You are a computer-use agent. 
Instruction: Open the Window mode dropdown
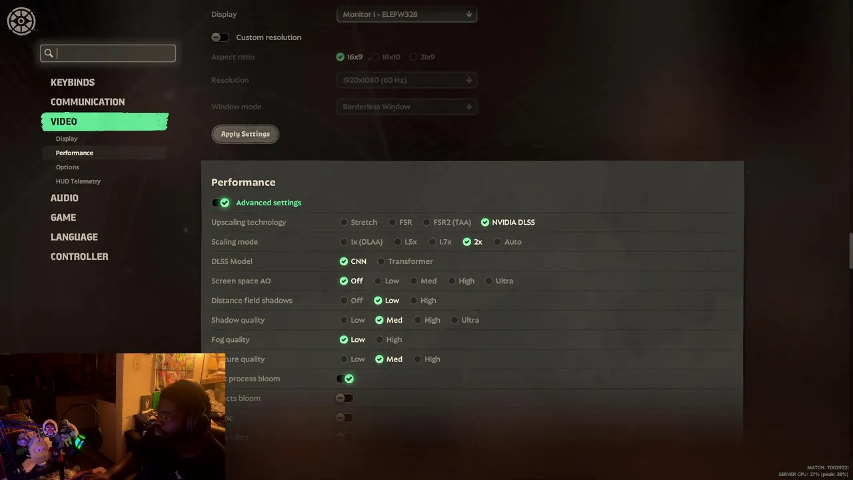coord(407,107)
